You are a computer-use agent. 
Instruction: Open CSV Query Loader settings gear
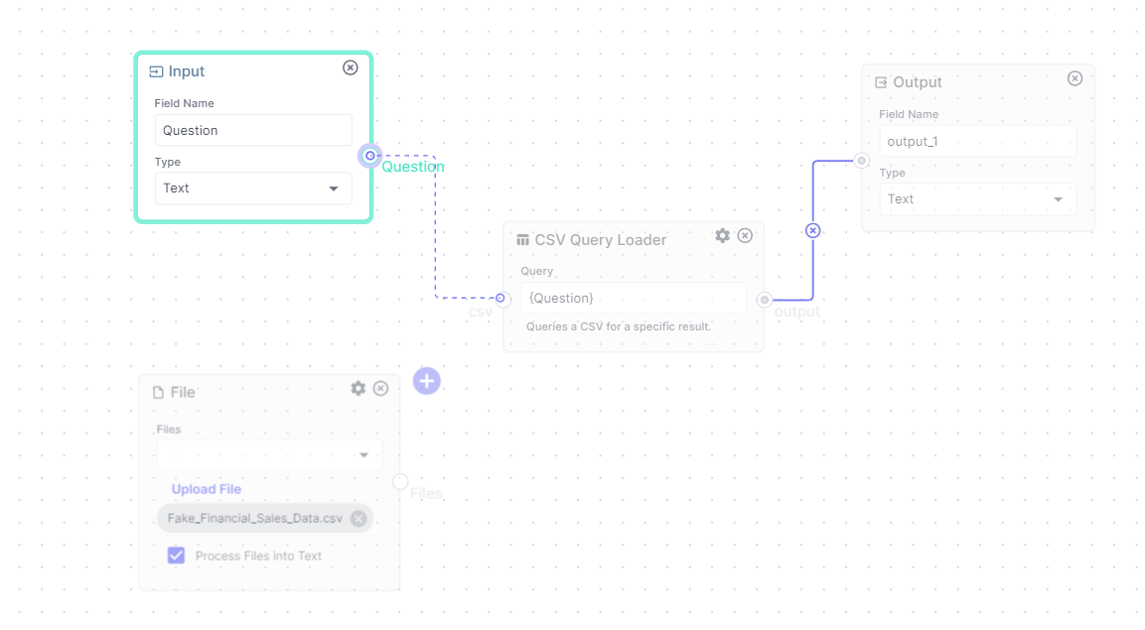pos(722,236)
